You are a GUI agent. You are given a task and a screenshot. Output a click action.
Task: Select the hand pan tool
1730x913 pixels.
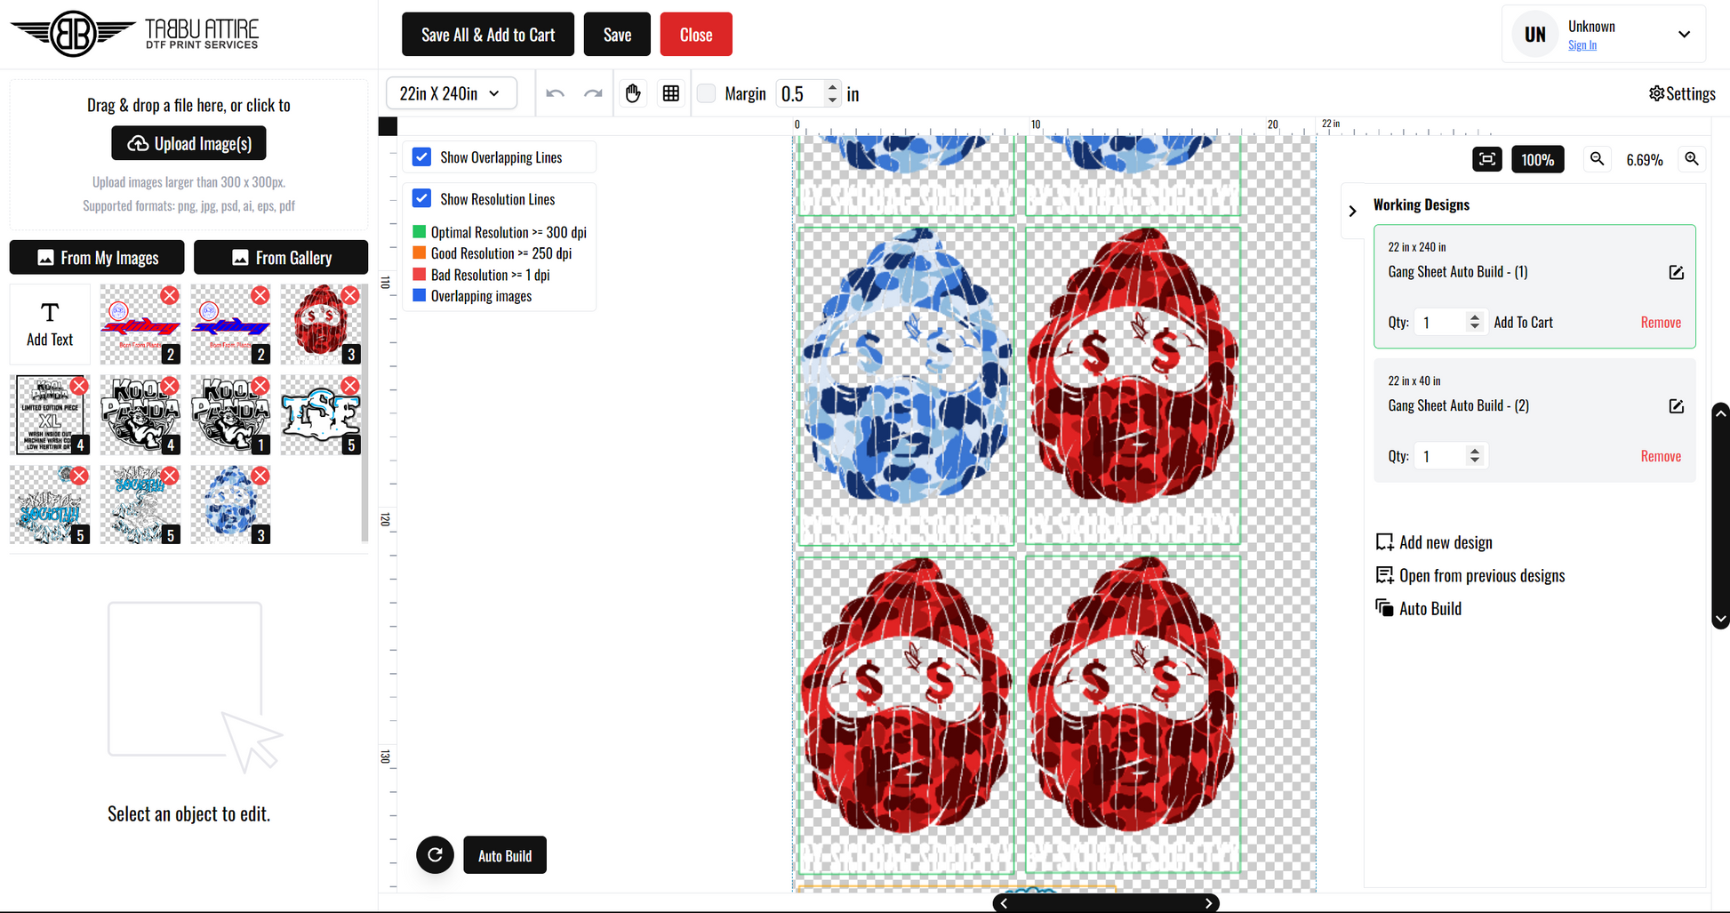coord(633,93)
